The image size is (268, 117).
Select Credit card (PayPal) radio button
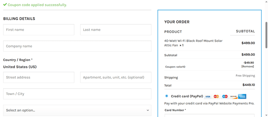[x=167, y=96]
